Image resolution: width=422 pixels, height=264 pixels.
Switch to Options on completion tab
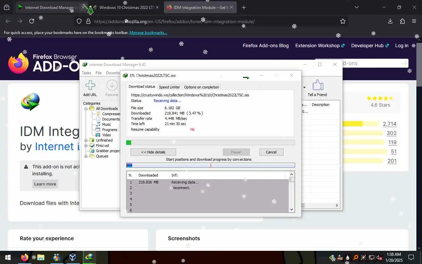[201, 87]
